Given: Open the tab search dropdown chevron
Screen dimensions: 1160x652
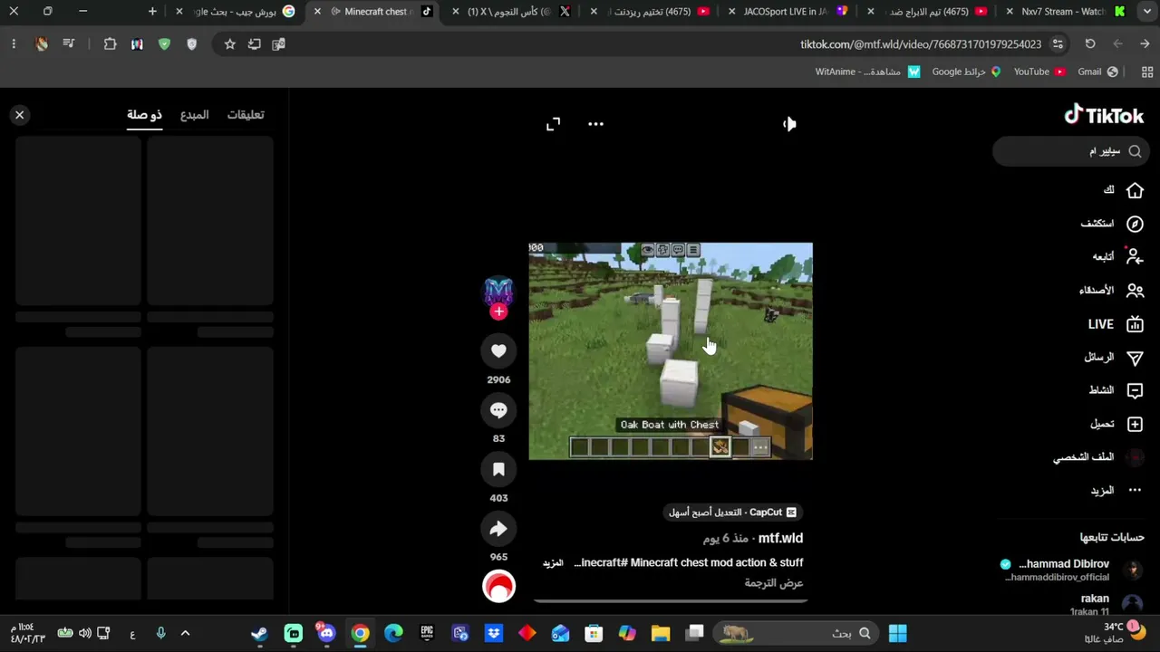Looking at the screenshot, I should [1145, 12].
